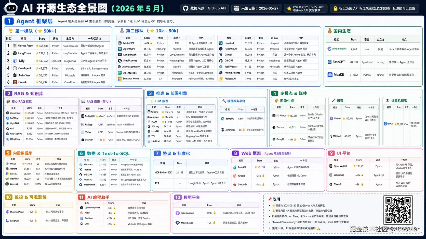
Task: Click the Open WebUI star count 138,791
Action: click(360, 166)
